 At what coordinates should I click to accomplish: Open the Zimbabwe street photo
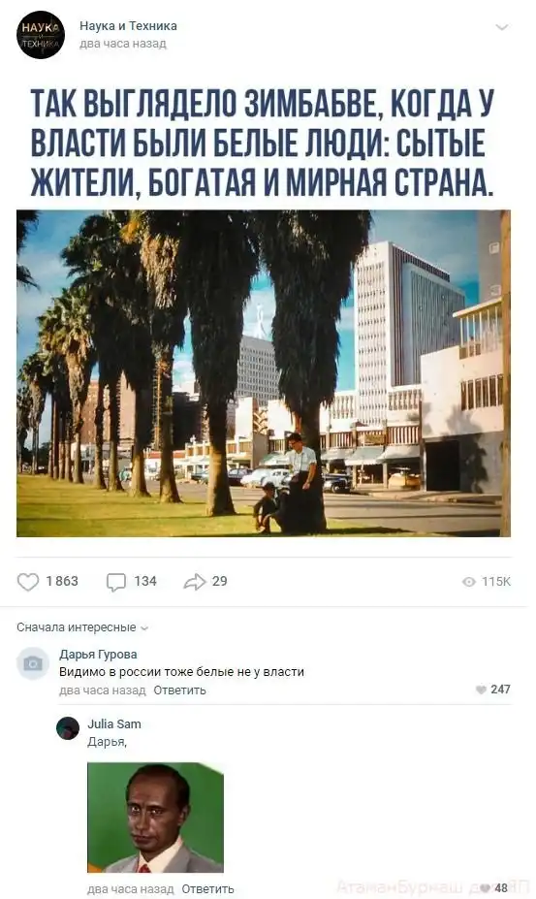(264, 373)
